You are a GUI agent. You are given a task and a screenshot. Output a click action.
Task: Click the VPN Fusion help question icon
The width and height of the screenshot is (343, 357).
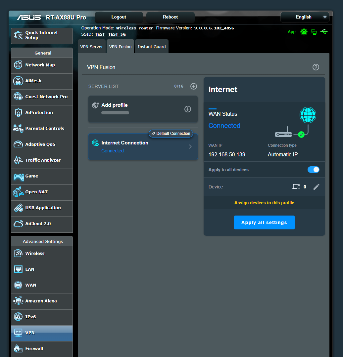pos(316,67)
